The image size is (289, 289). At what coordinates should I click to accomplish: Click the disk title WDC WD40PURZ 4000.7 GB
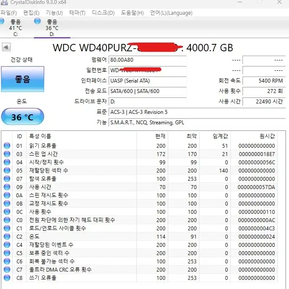point(143,47)
